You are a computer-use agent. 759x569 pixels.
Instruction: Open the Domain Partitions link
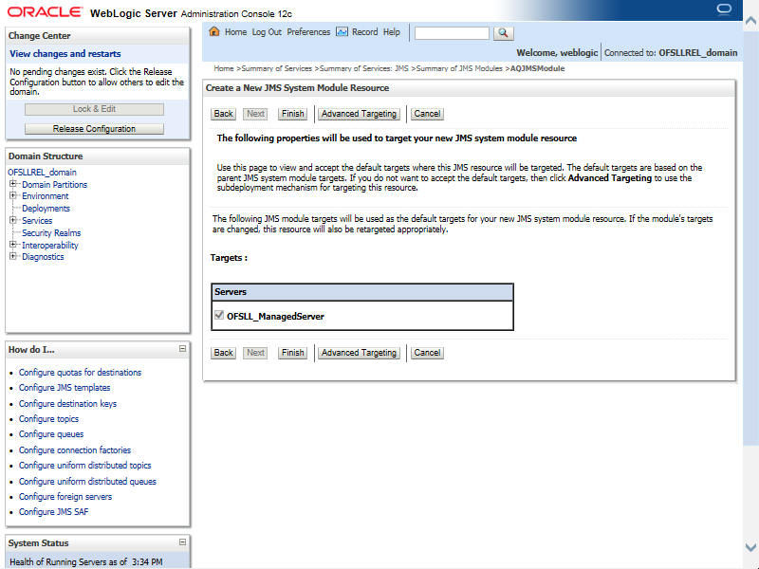(x=55, y=184)
